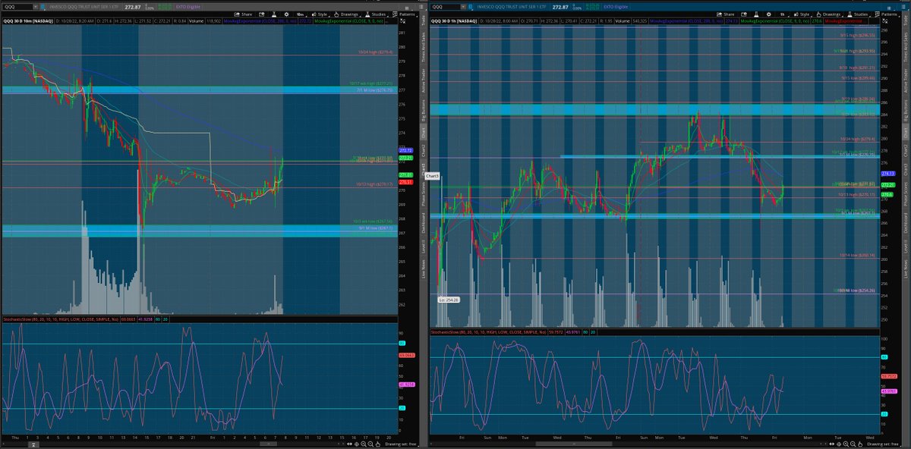Open the Studies menu on the right chart
The width and height of the screenshot is (911, 449).
pyautogui.click(x=858, y=14)
